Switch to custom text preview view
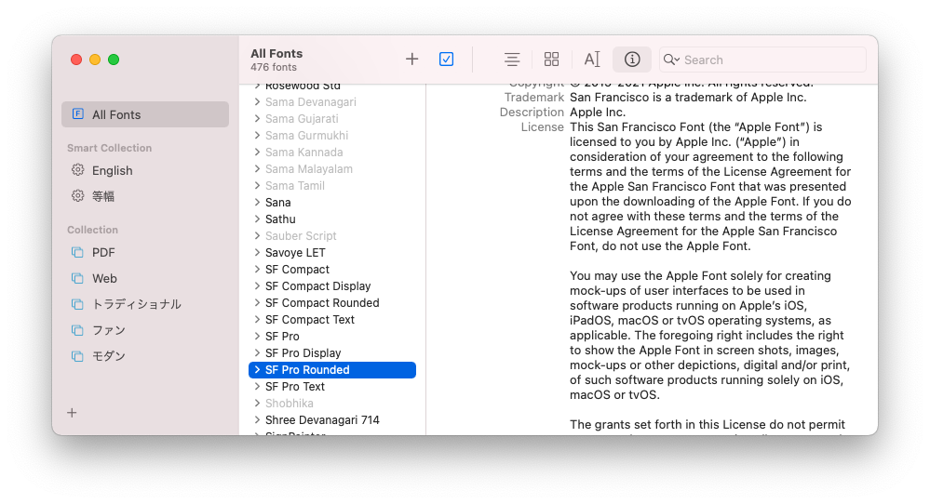The height and width of the screenshot is (504, 930). click(x=592, y=60)
